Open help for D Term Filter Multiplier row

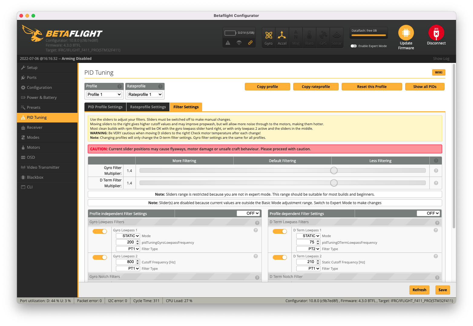point(436,183)
